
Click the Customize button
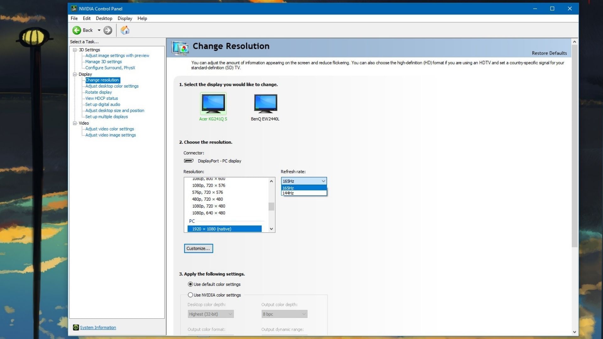coord(198,248)
